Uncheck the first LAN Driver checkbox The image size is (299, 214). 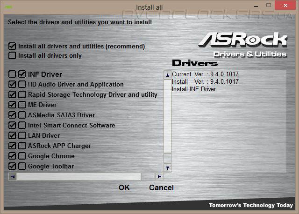pos(12,135)
